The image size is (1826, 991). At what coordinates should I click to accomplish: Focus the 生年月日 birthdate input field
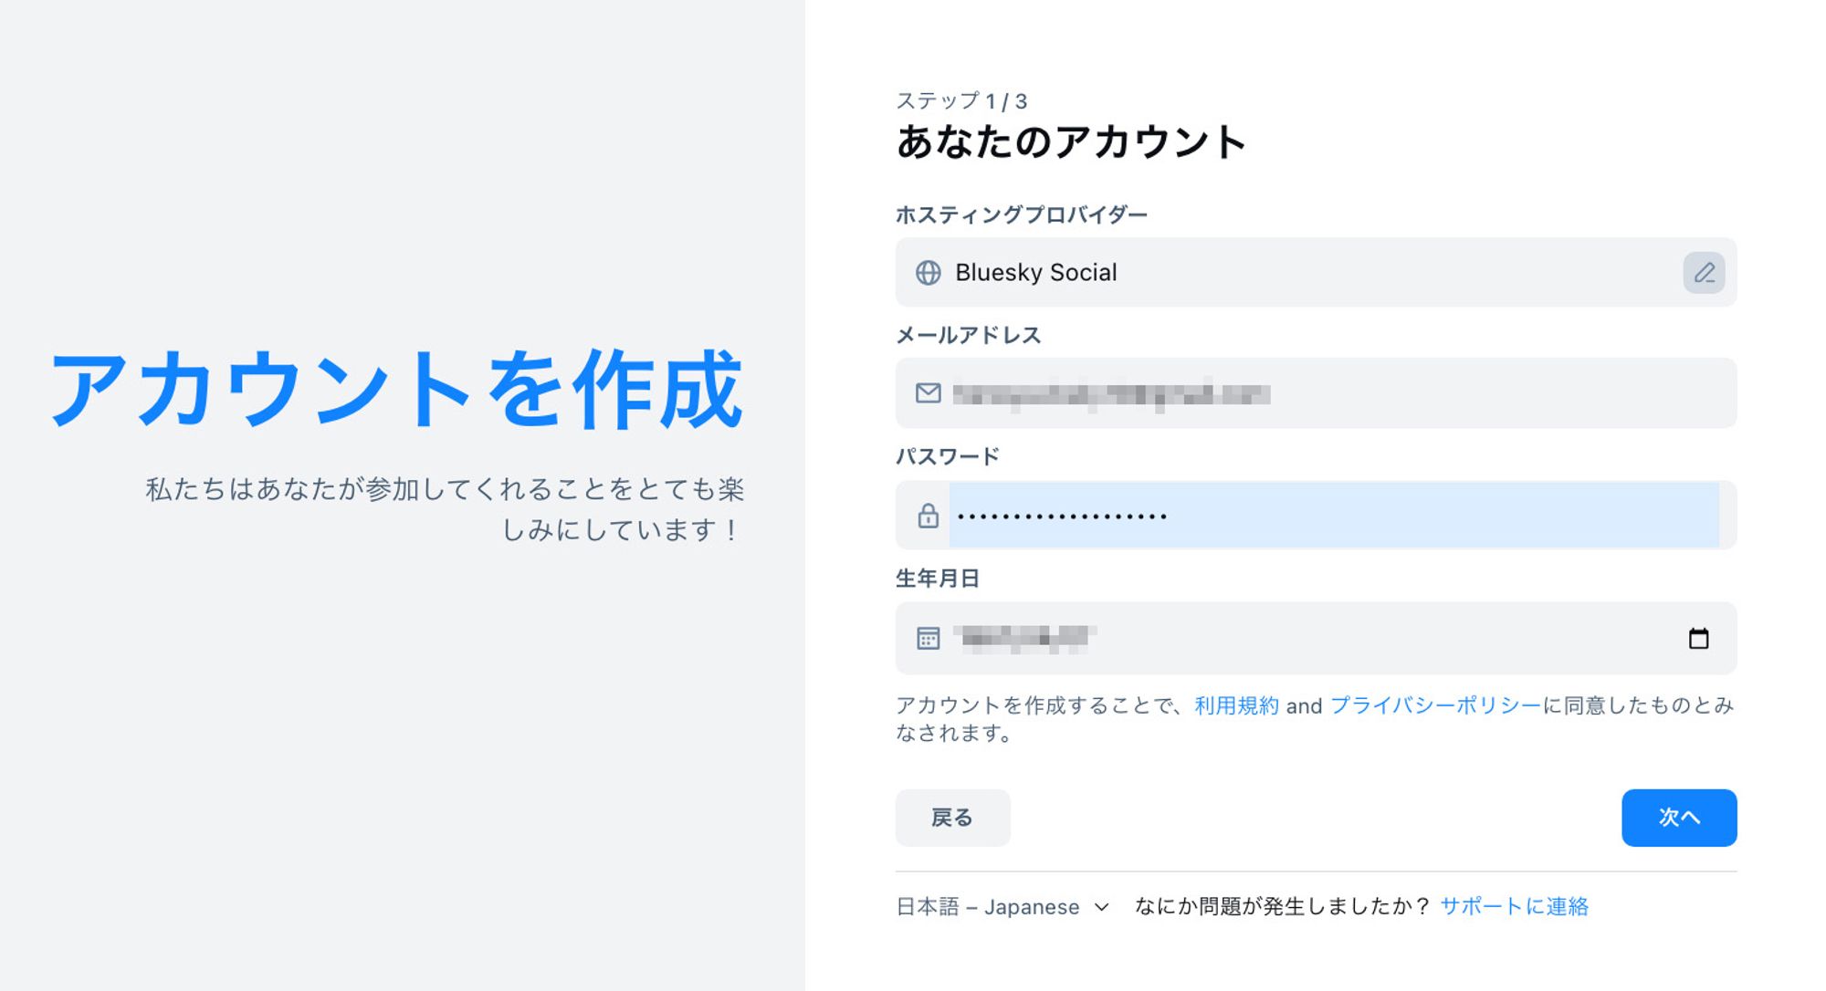[1316, 638]
